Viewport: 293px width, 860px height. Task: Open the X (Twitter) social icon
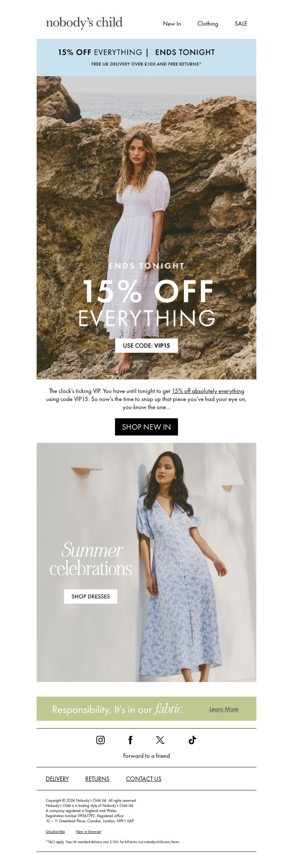[160, 740]
